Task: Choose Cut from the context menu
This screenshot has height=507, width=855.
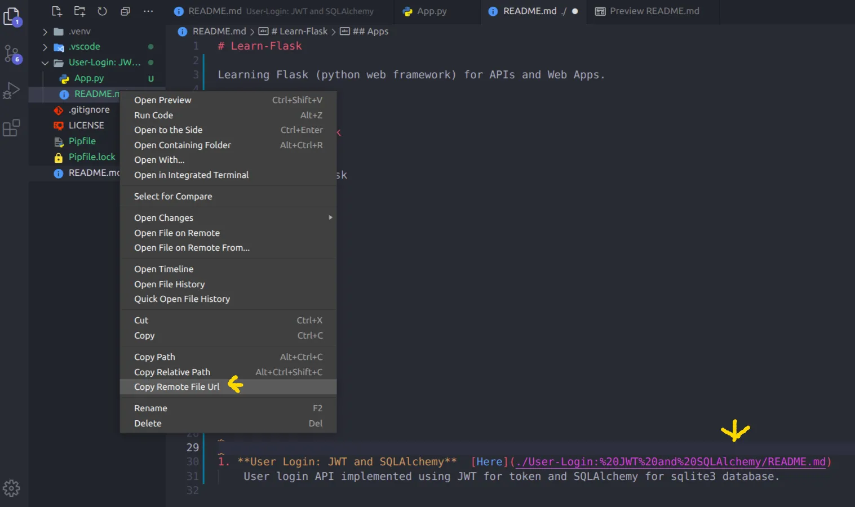Action: pos(228,321)
